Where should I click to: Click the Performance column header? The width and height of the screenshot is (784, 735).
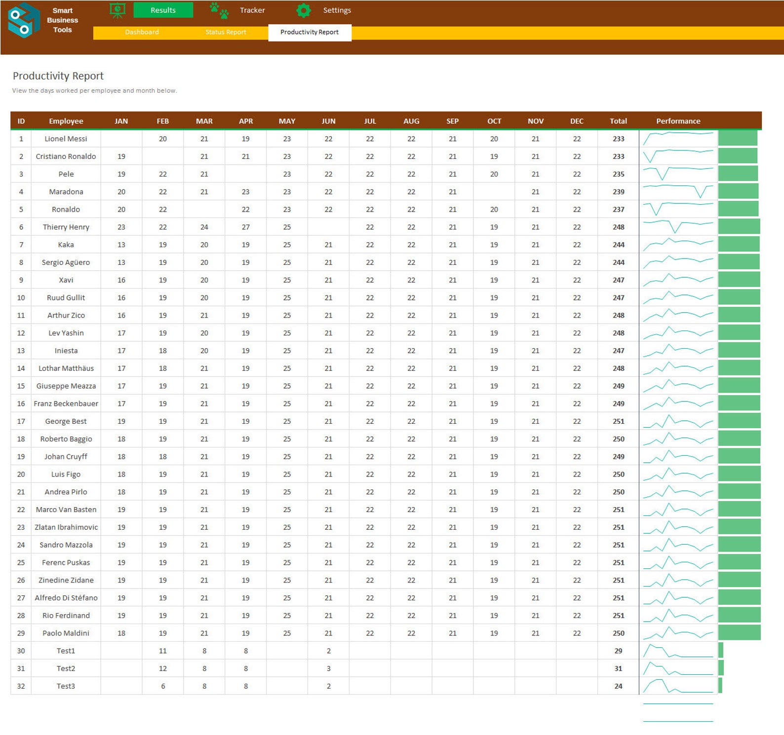[x=678, y=121]
